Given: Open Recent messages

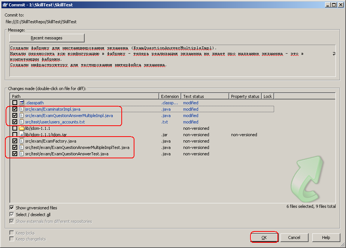Looking at the screenshot, I should [46, 38].
